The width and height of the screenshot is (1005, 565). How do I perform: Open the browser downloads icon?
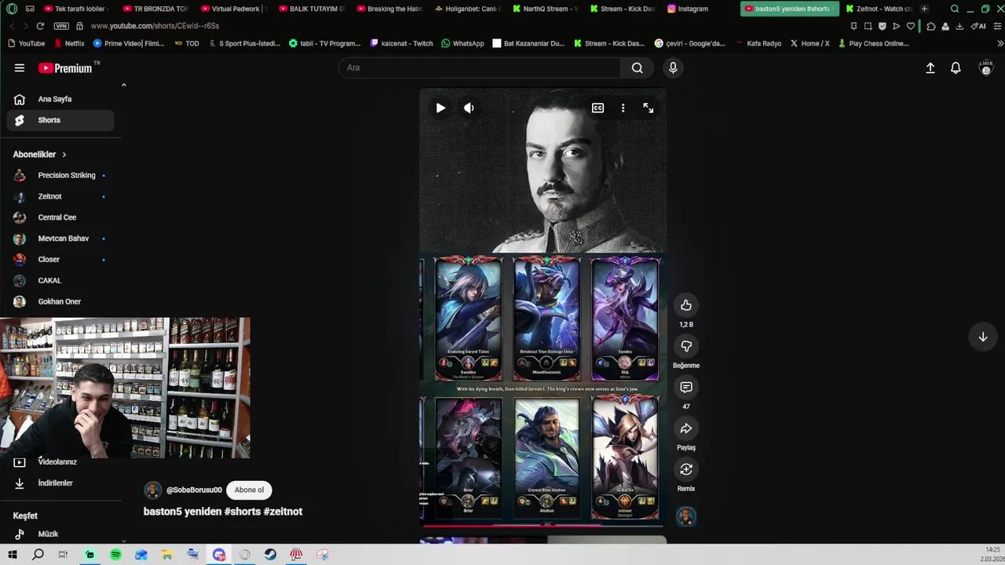[x=959, y=26]
